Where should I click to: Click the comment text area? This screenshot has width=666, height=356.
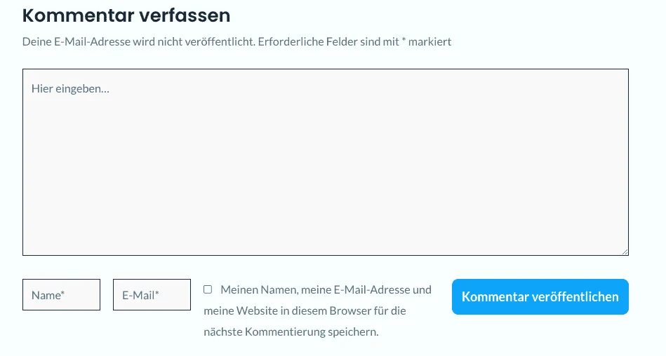325,162
